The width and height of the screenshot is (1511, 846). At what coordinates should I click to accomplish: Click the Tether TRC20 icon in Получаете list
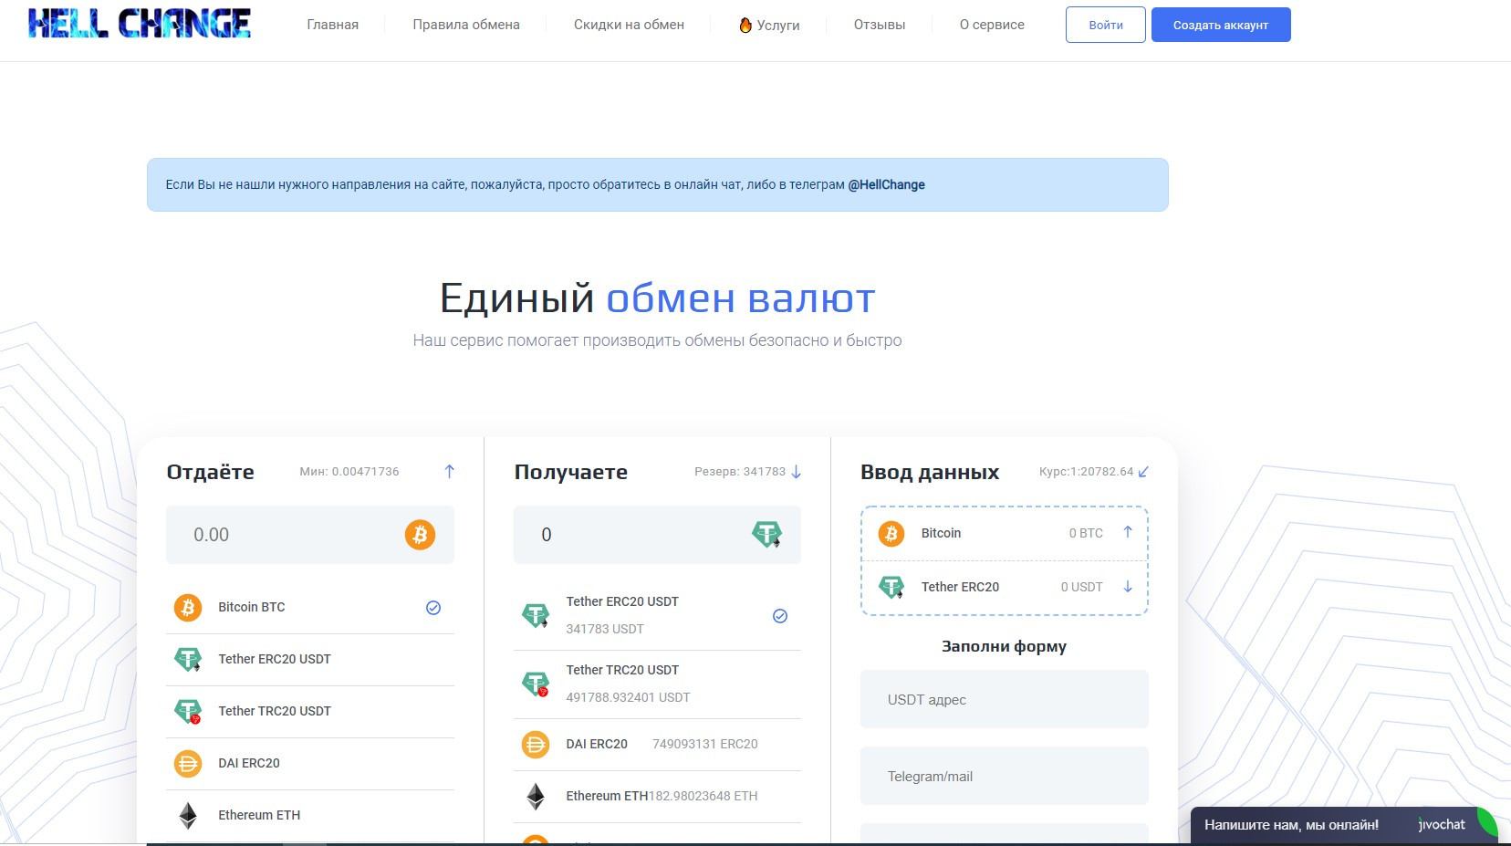coord(536,684)
